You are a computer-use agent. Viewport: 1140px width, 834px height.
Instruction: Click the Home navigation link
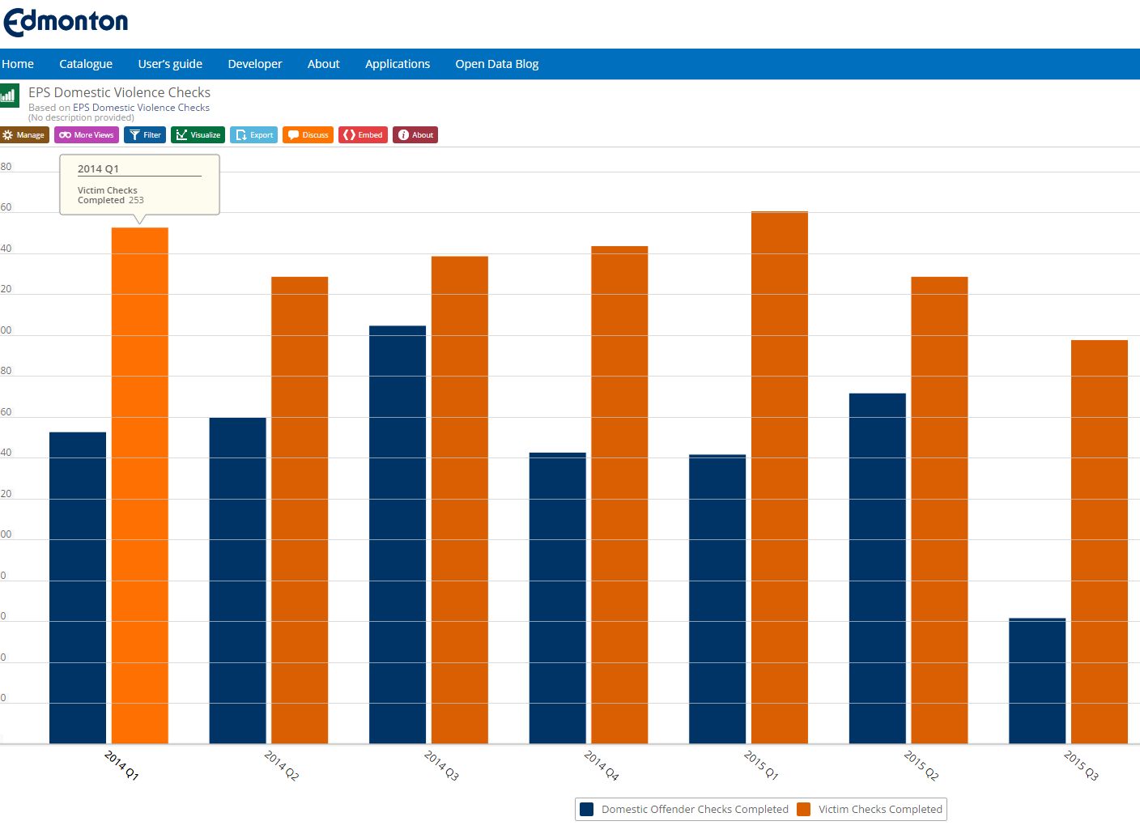[x=18, y=64]
